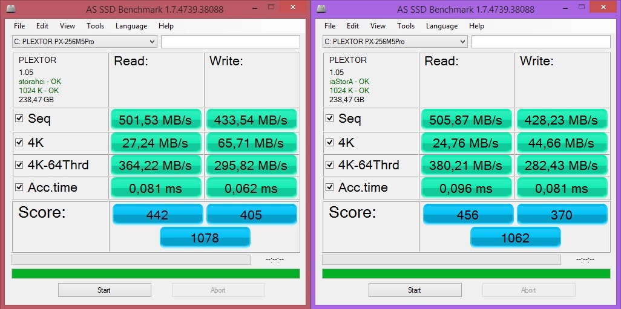The image size is (621, 309).
Task: Uncheck the 4K test in the right window
Action: point(329,142)
